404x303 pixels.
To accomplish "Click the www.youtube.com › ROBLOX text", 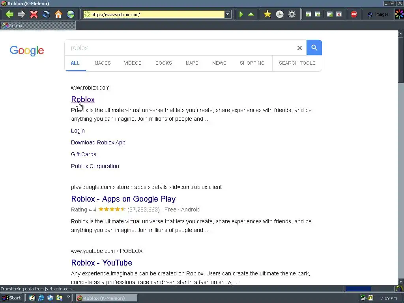I will (x=107, y=251).
